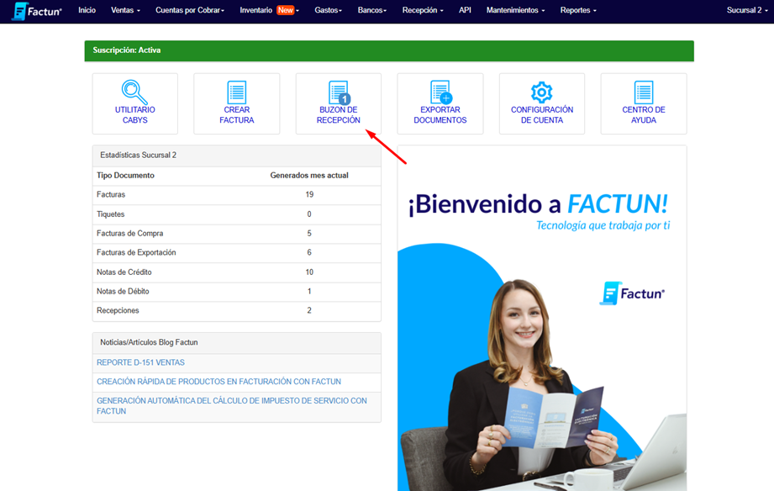The height and width of the screenshot is (491, 774).
Task: Select the Notas de Débito row
Action: pyautogui.click(x=236, y=292)
